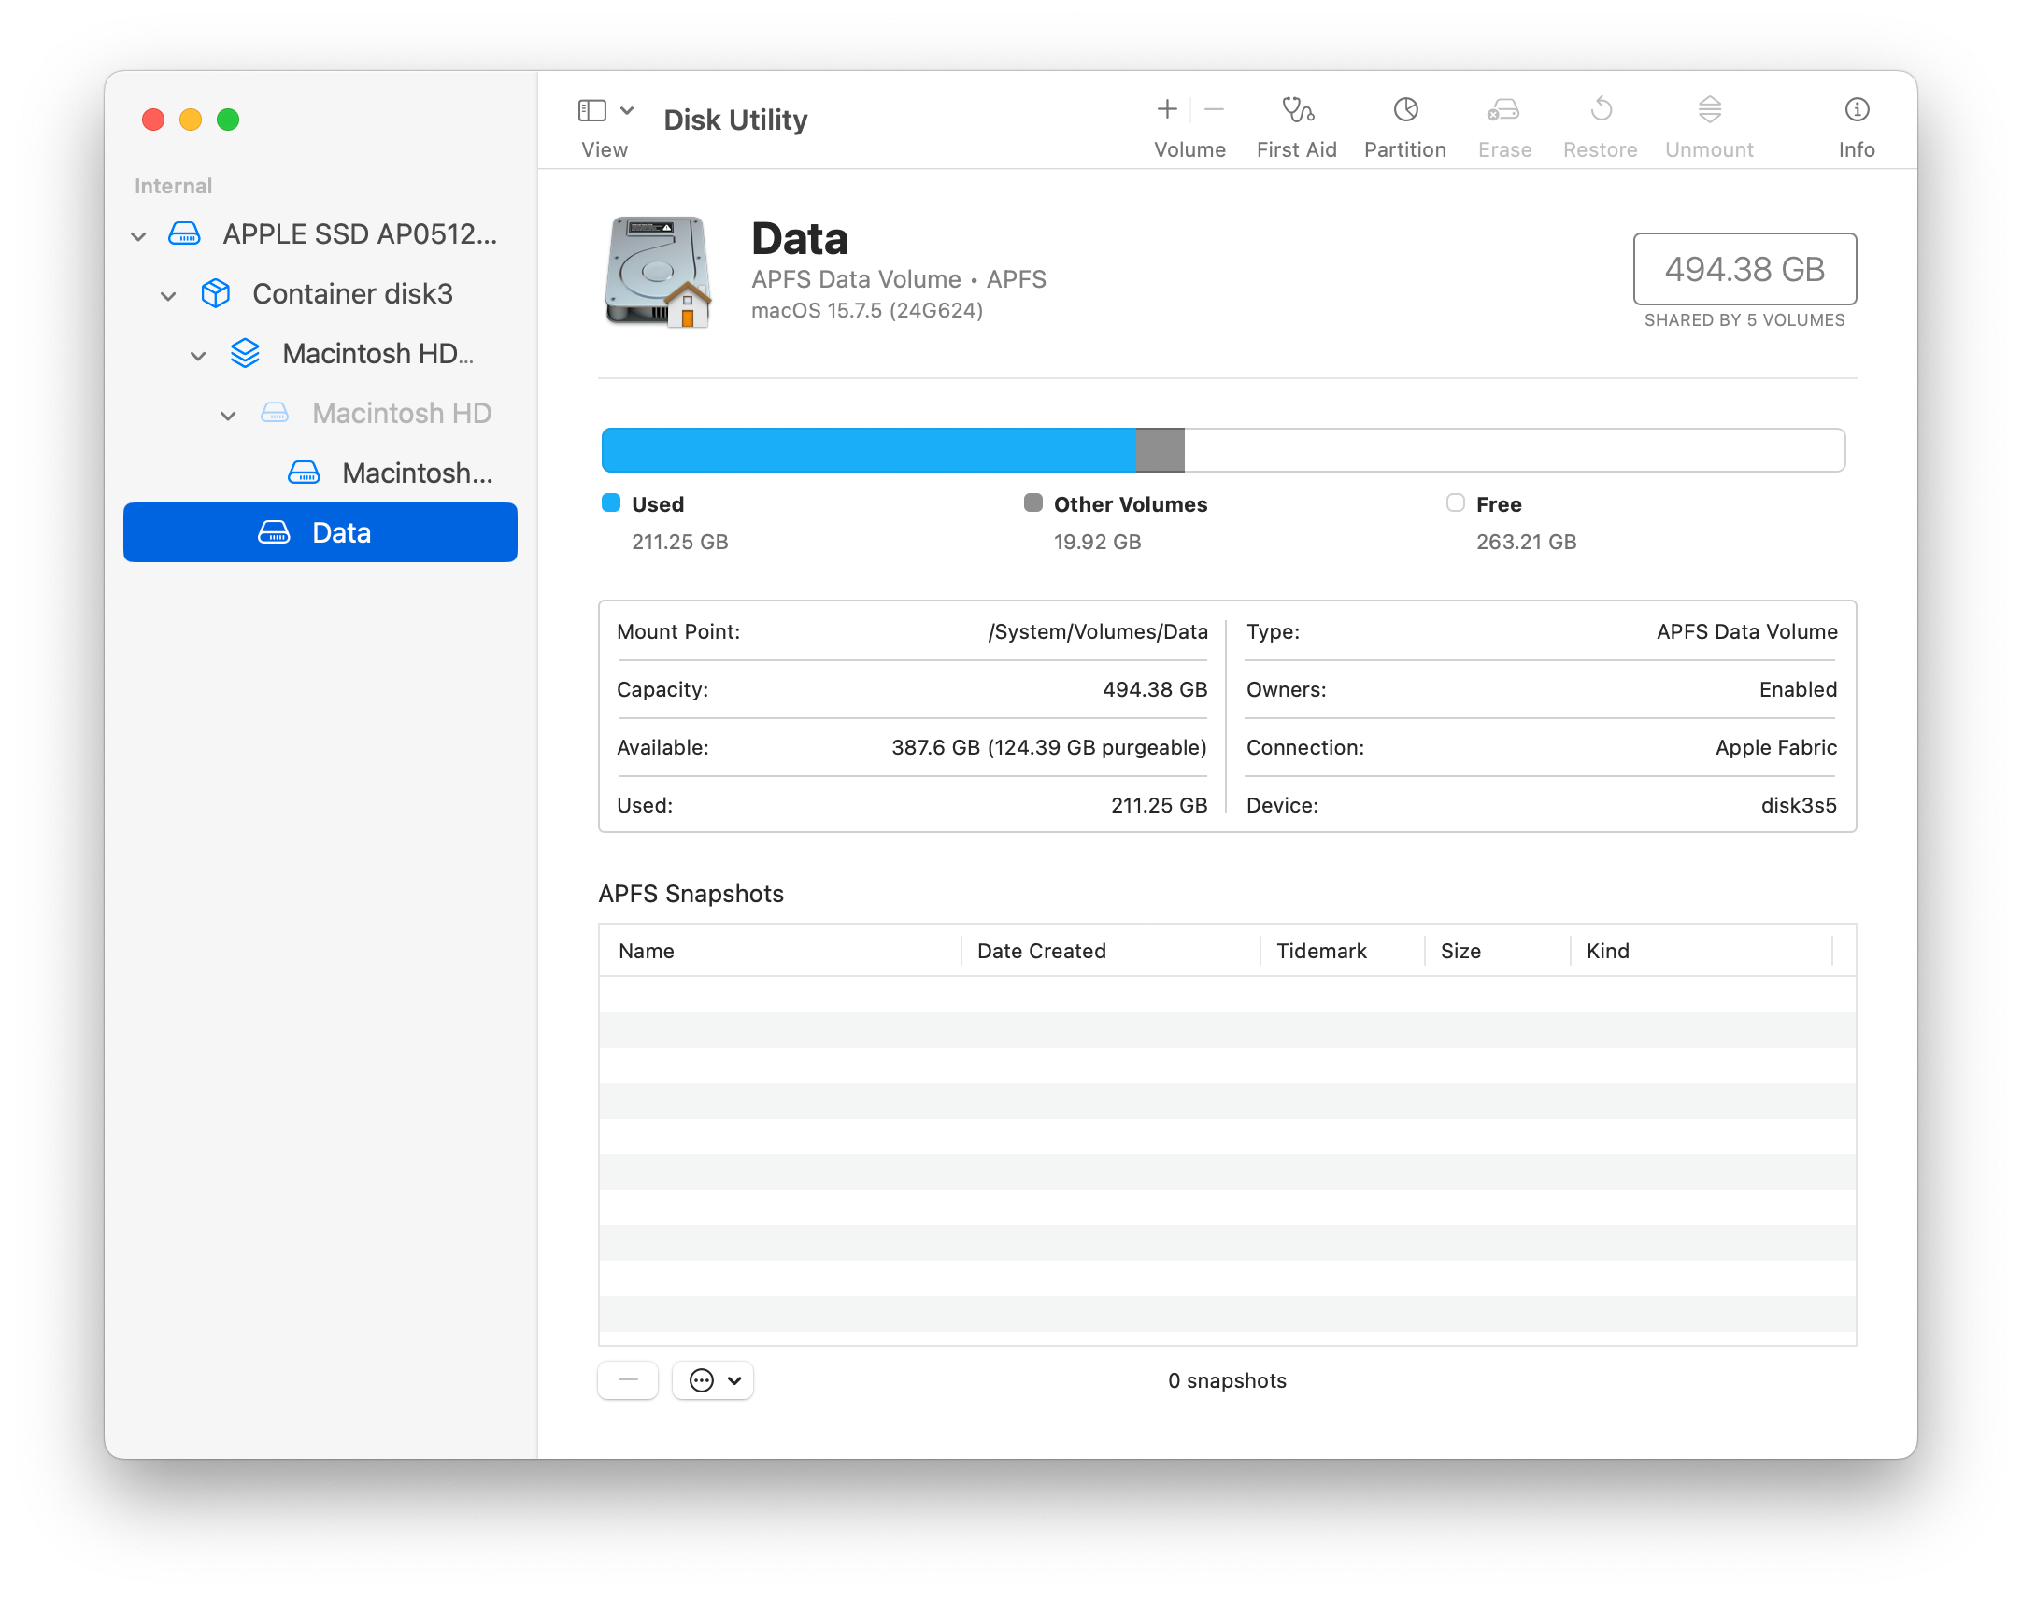Click the Data volume drive thumbnail
The height and width of the screenshot is (1597, 2022).
point(659,272)
